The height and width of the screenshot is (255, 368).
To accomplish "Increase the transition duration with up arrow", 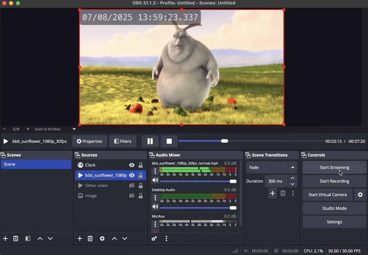I will [293, 178].
